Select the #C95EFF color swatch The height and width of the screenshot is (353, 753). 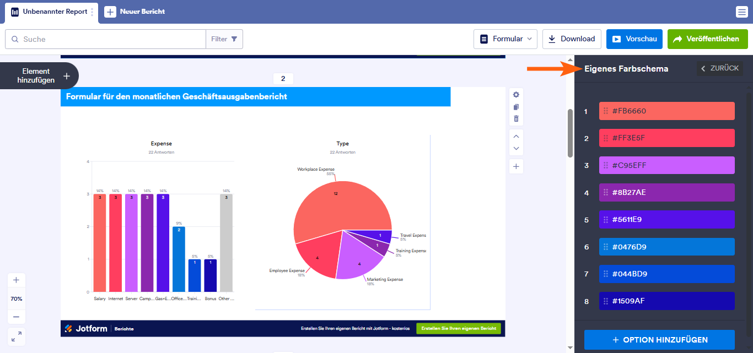(x=667, y=165)
